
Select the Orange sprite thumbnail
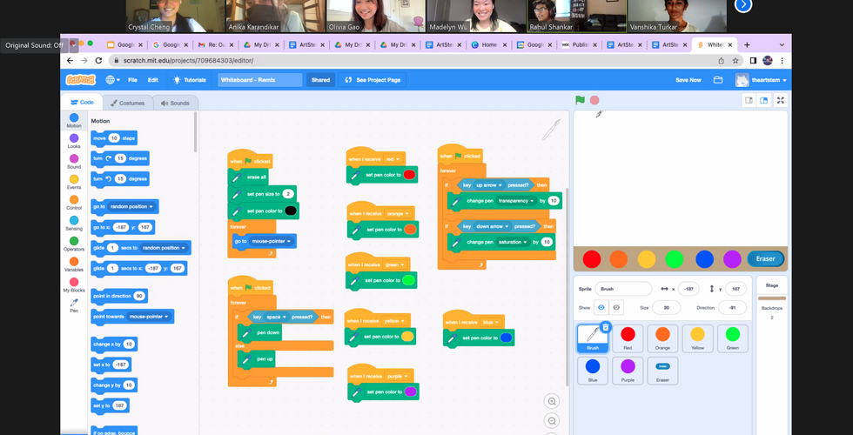click(x=662, y=338)
